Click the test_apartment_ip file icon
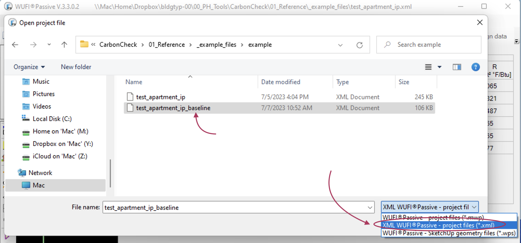 (x=130, y=97)
